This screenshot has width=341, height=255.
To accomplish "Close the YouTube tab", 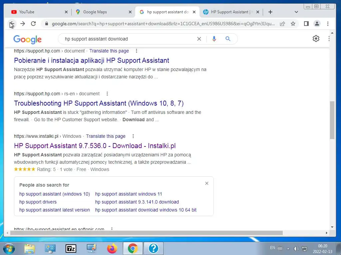I will (x=66, y=12).
